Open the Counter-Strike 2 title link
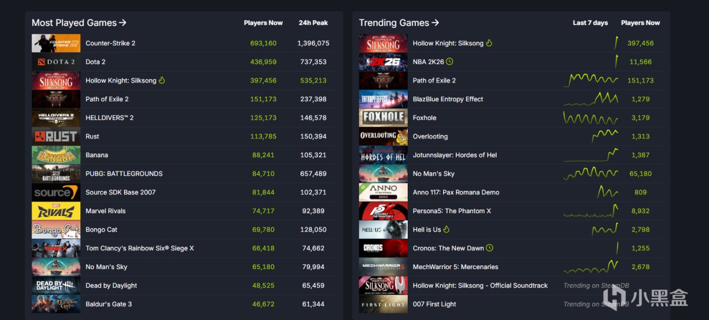Screen dimensions: 709x320 [x=110, y=43]
